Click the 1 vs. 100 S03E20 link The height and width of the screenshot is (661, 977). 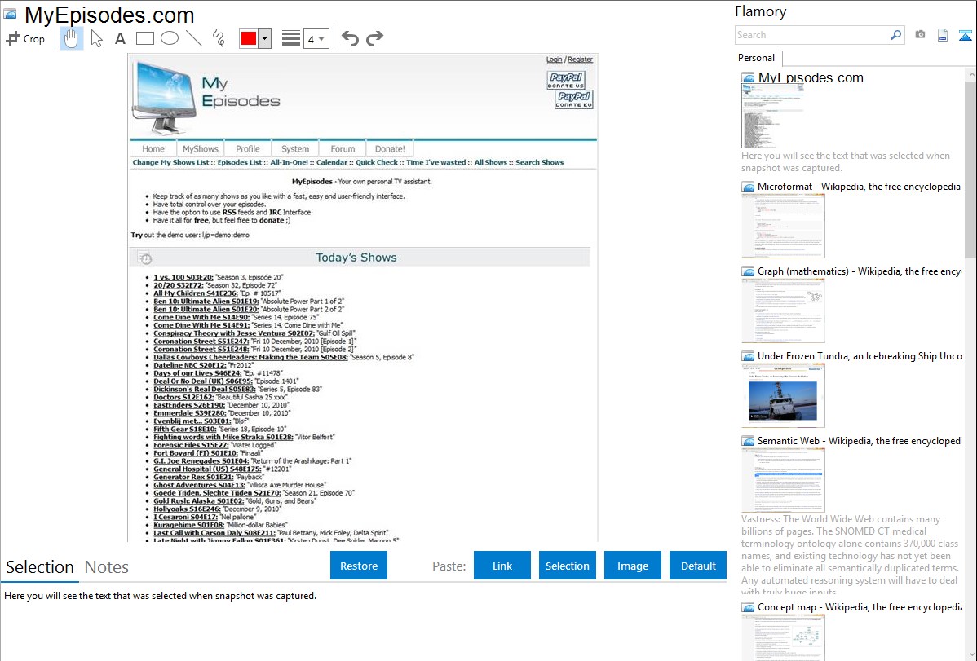(x=183, y=277)
